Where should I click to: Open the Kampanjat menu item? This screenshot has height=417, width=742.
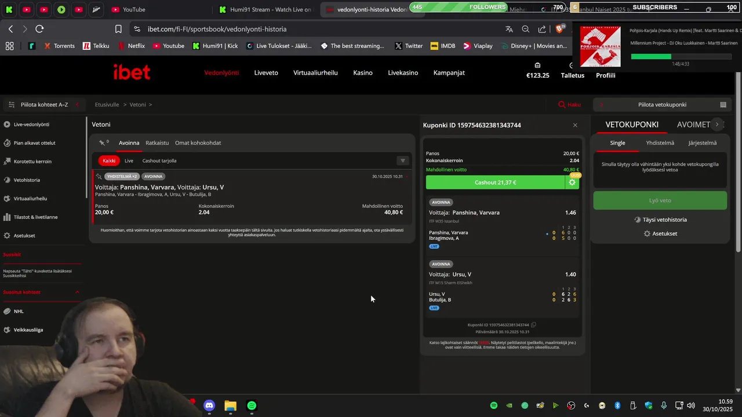coord(449,72)
